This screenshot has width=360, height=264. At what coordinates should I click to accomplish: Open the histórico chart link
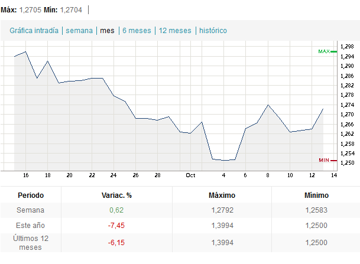pos(213,30)
